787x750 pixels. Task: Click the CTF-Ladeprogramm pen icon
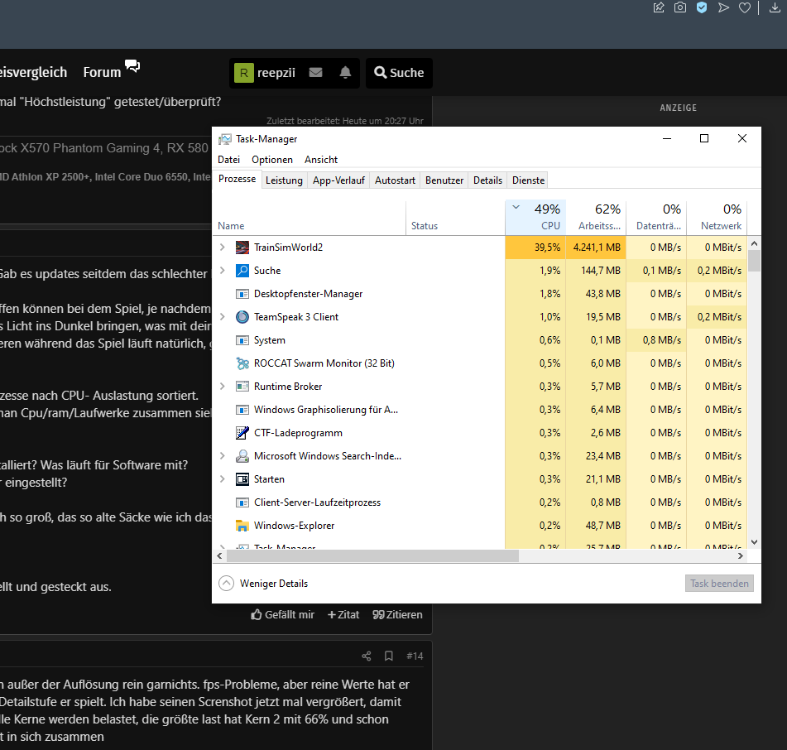tap(242, 433)
